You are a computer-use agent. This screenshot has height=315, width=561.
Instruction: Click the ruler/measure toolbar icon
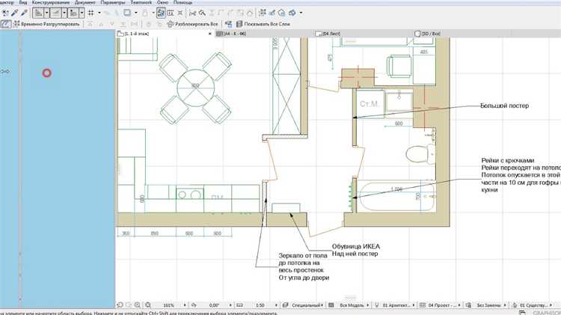(x=73, y=13)
